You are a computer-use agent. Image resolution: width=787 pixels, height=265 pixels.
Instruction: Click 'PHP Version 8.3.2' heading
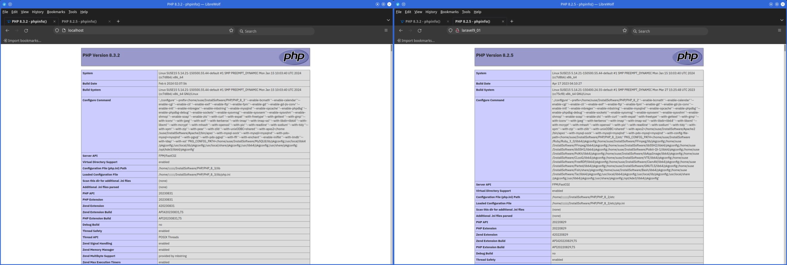tap(101, 55)
